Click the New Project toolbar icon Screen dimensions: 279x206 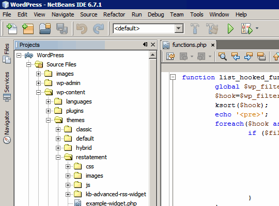coord(28,29)
